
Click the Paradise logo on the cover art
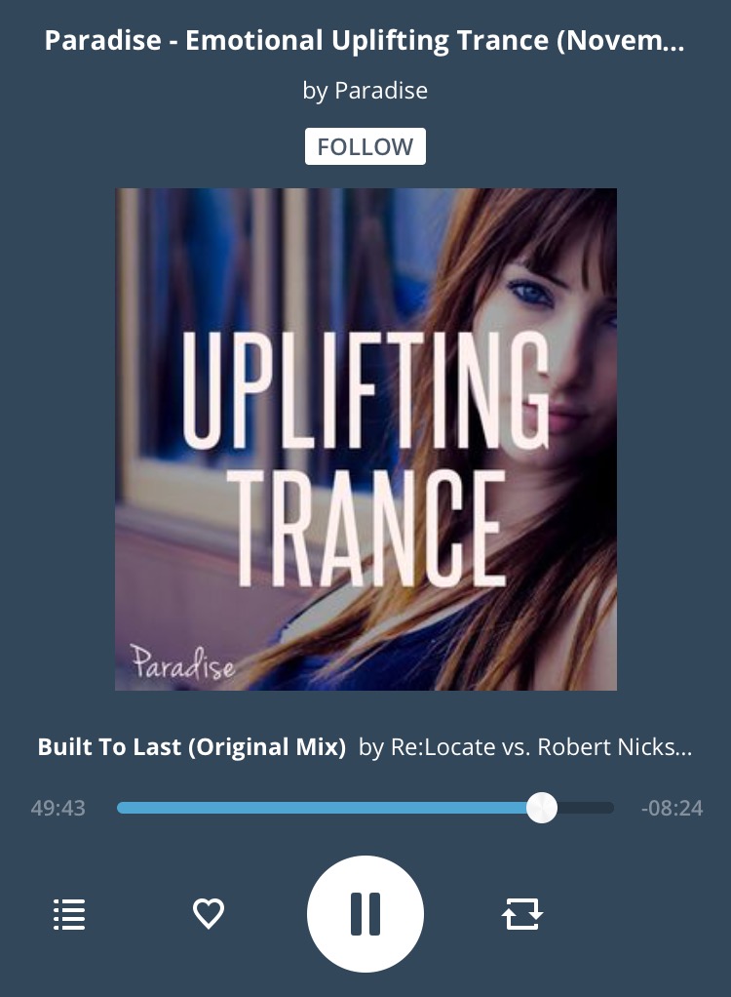tap(183, 663)
